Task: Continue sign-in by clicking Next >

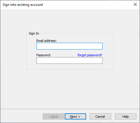Action: point(75,117)
